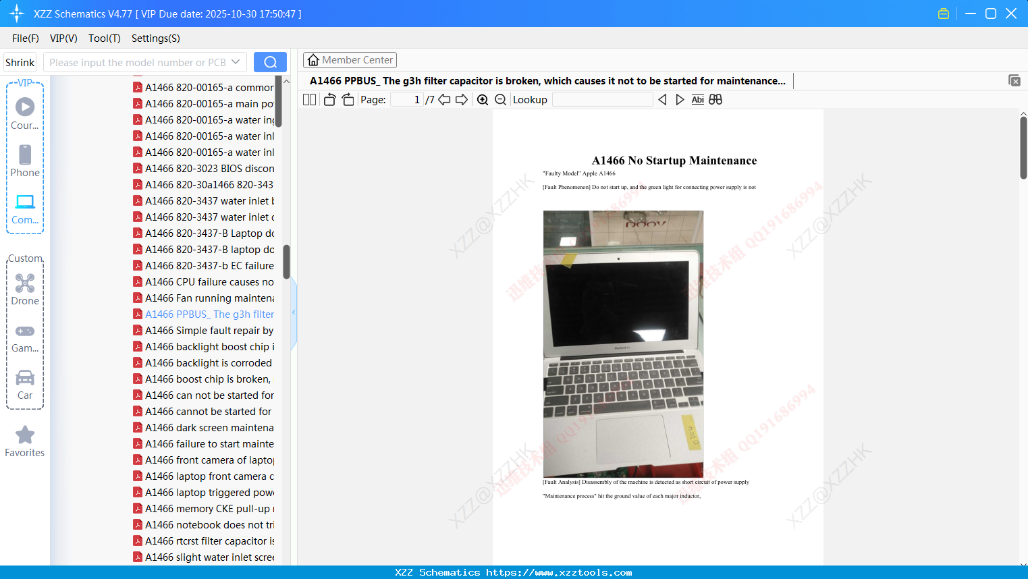This screenshot has height=579, width=1028.
Task: Zoom out of the document
Action: click(x=501, y=100)
